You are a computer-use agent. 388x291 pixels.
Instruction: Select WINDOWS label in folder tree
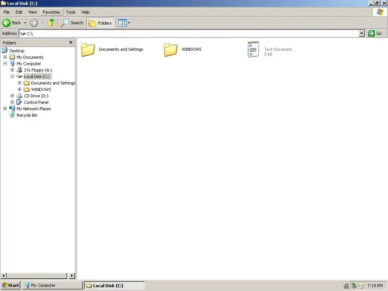(x=41, y=89)
